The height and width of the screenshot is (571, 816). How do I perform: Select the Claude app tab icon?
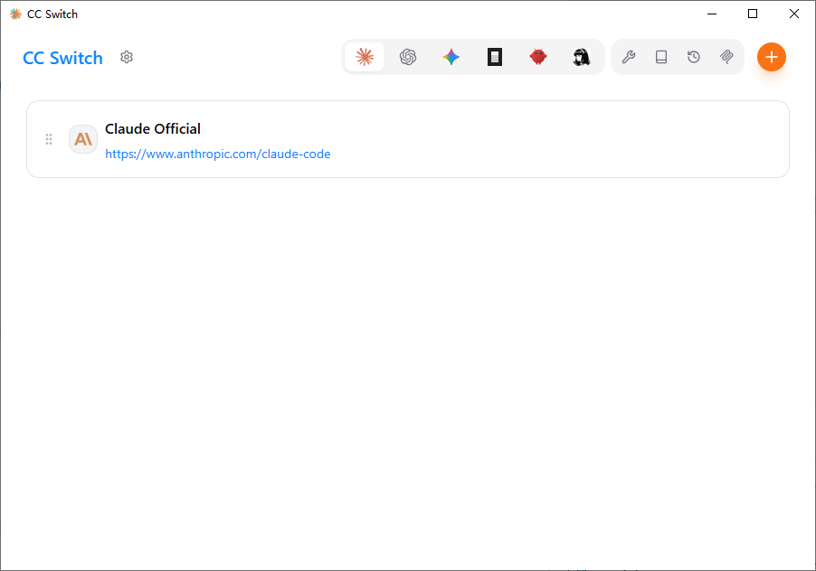[365, 57]
